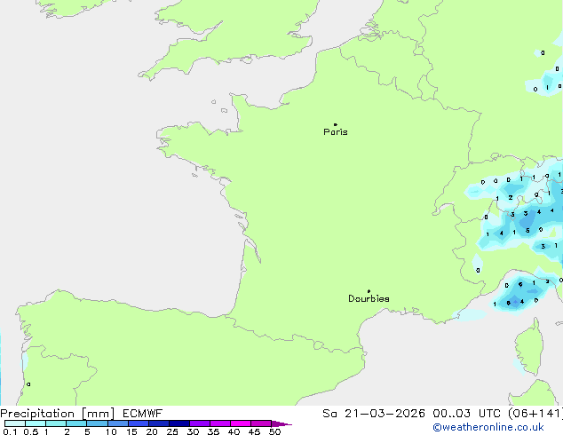Select the Dourbies location dot marker
The image size is (563, 435).
pos(369,291)
